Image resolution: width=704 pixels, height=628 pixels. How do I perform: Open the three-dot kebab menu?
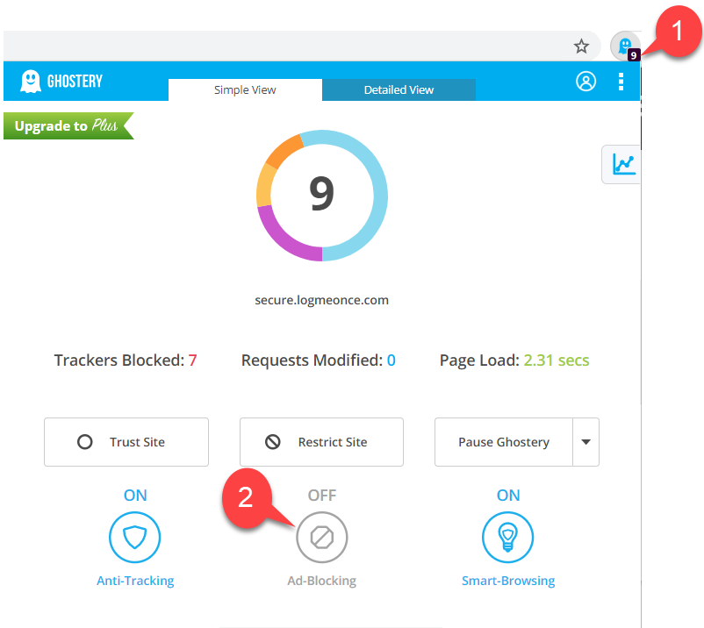621,82
